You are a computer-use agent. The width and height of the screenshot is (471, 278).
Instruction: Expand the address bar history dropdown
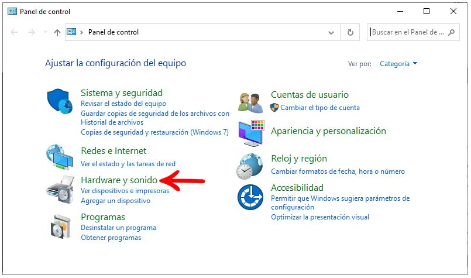tap(331, 32)
